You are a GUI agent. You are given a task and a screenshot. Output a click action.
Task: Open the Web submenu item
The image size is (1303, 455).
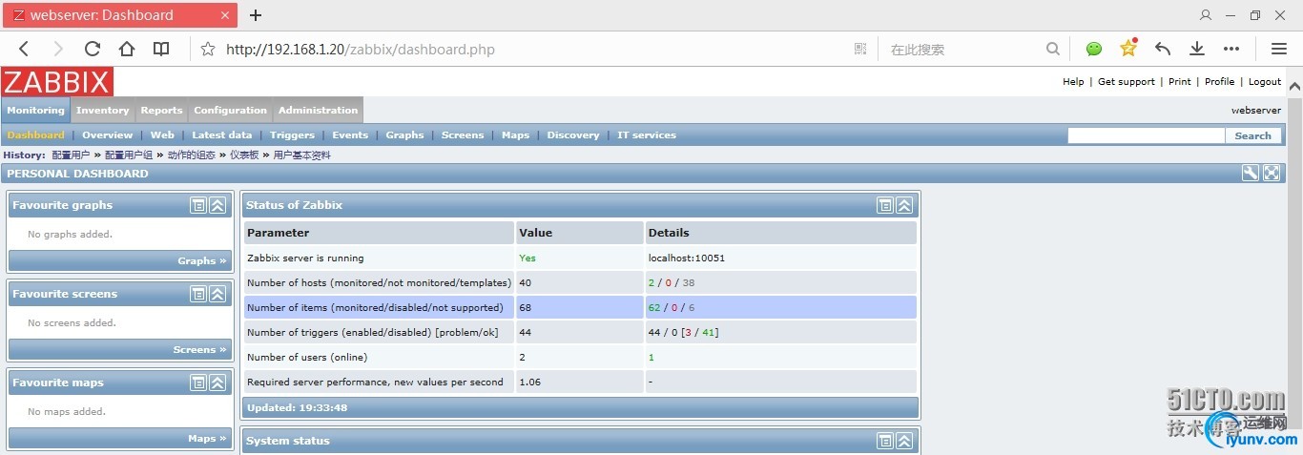coord(162,135)
